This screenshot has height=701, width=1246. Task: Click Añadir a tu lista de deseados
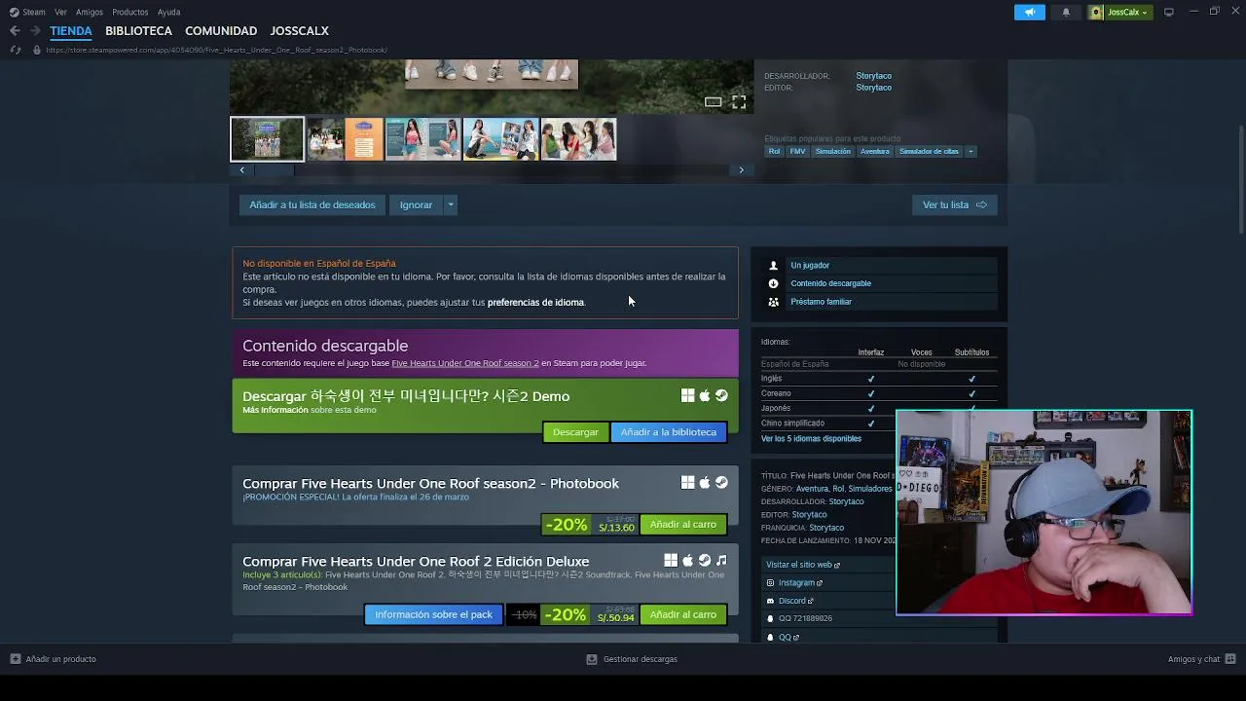click(312, 204)
